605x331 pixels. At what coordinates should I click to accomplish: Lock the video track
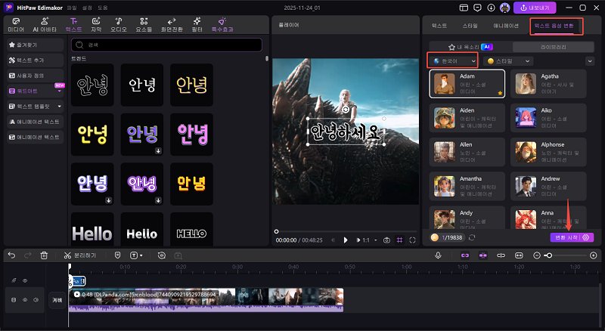click(x=14, y=300)
